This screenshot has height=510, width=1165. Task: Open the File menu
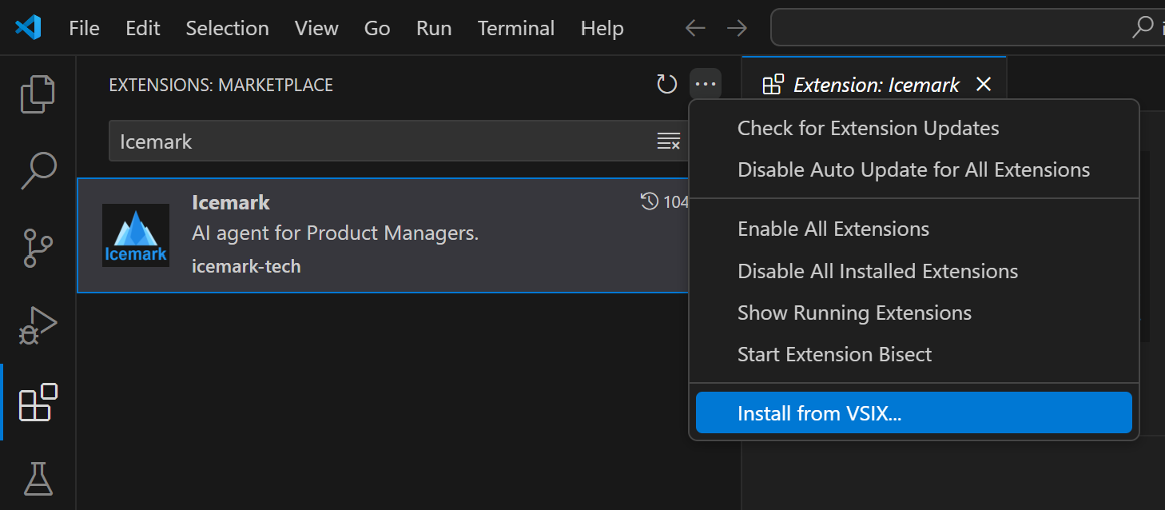pos(84,28)
